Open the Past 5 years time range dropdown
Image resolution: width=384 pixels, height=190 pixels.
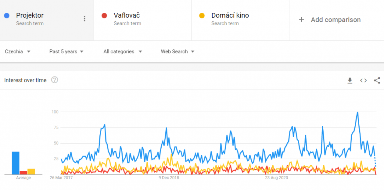66,52
